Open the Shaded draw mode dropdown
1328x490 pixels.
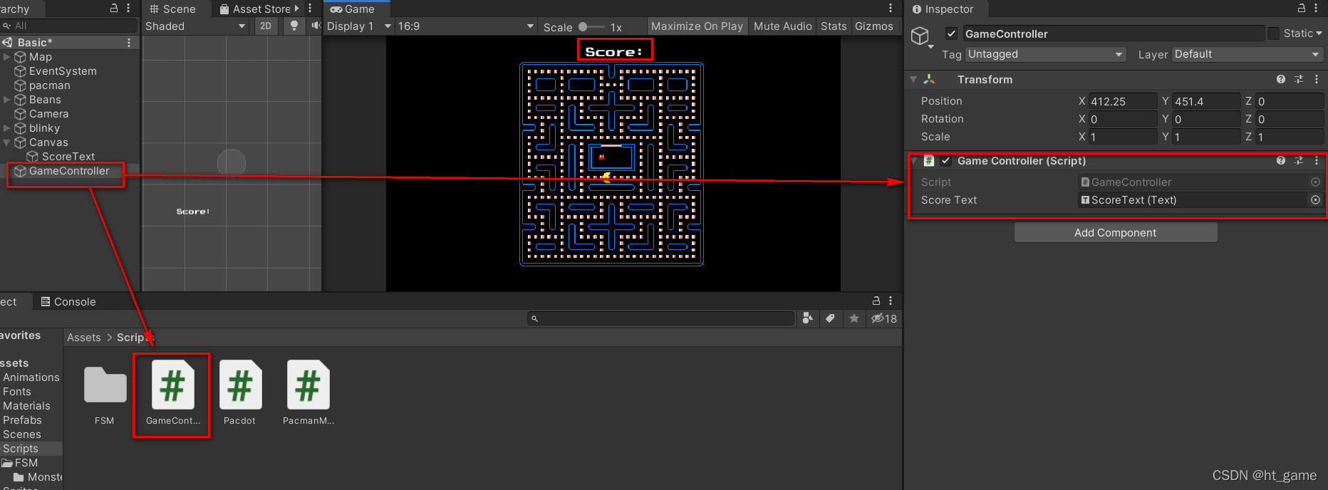tap(195, 26)
